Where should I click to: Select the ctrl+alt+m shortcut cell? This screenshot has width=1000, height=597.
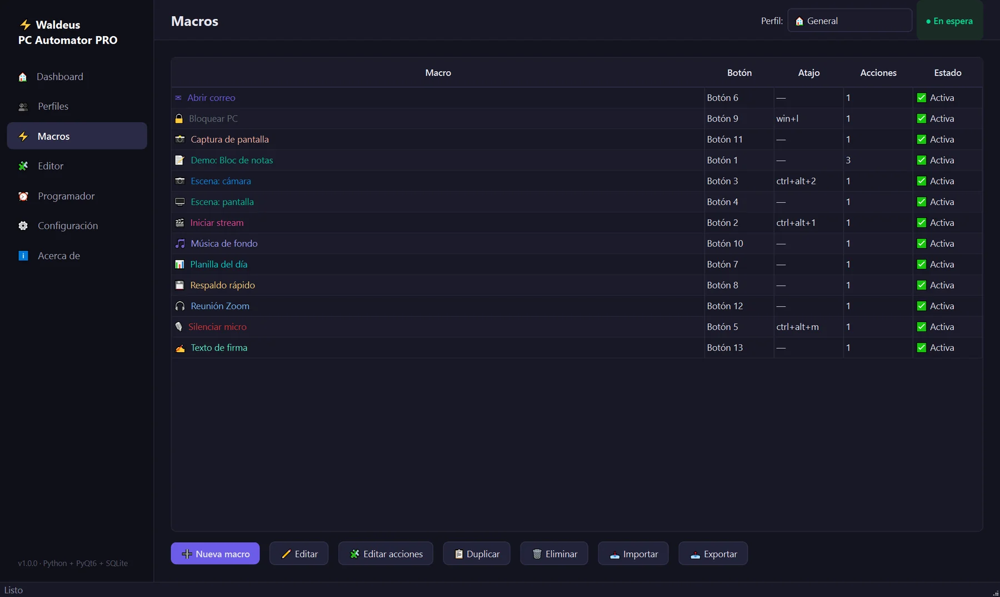coord(808,327)
